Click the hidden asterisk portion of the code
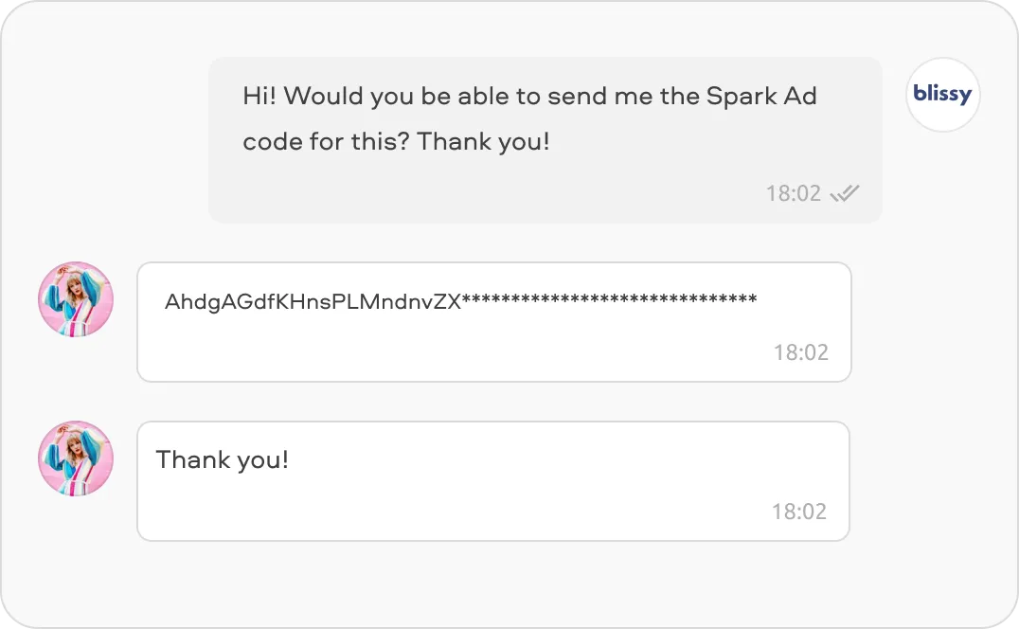1019x629 pixels. click(x=606, y=299)
